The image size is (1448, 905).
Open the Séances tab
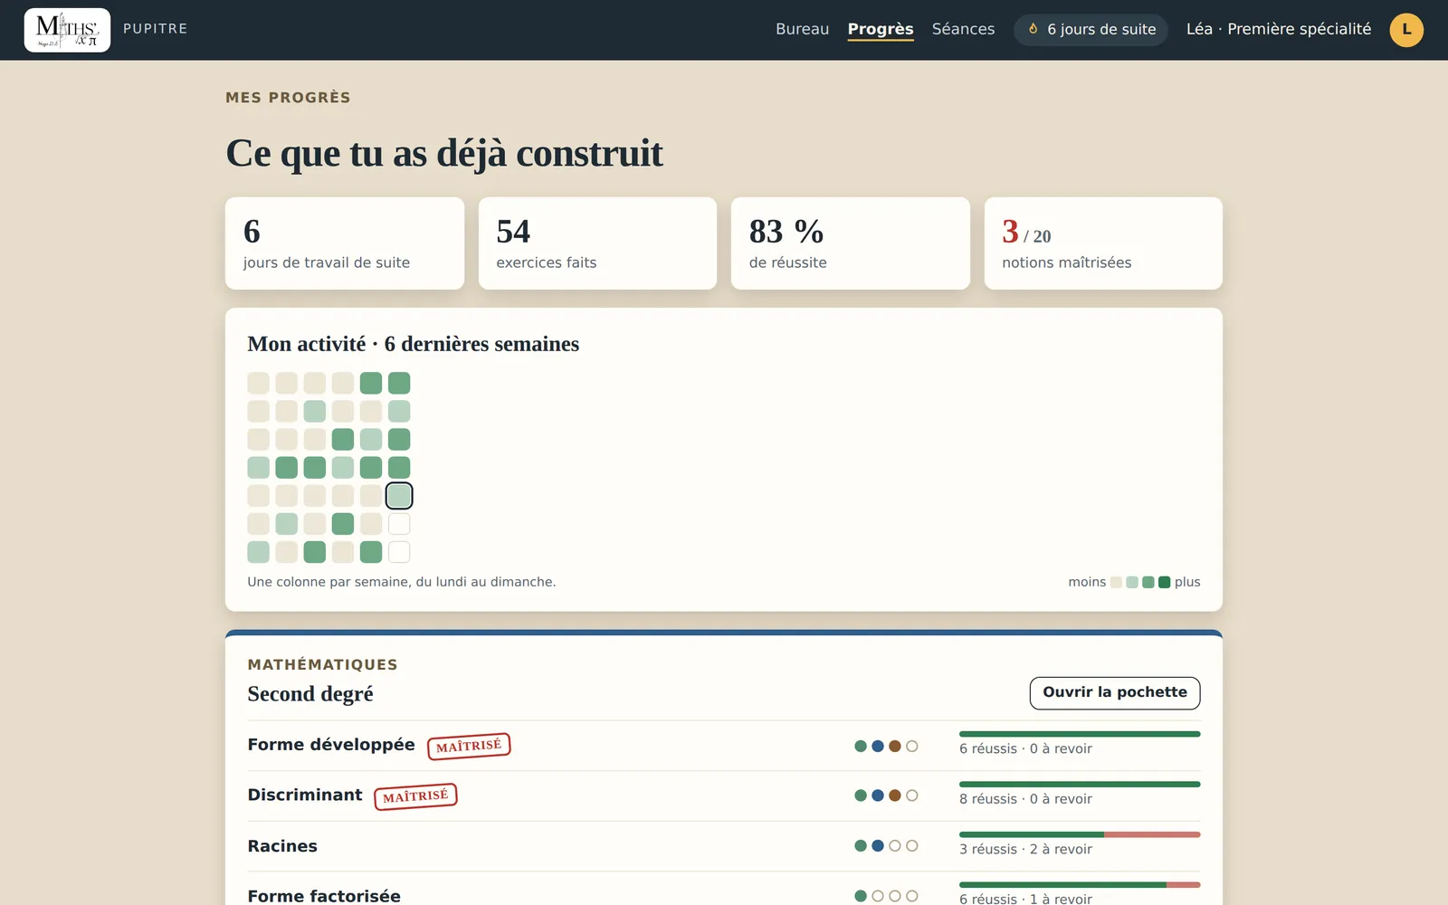coord(963,29)
